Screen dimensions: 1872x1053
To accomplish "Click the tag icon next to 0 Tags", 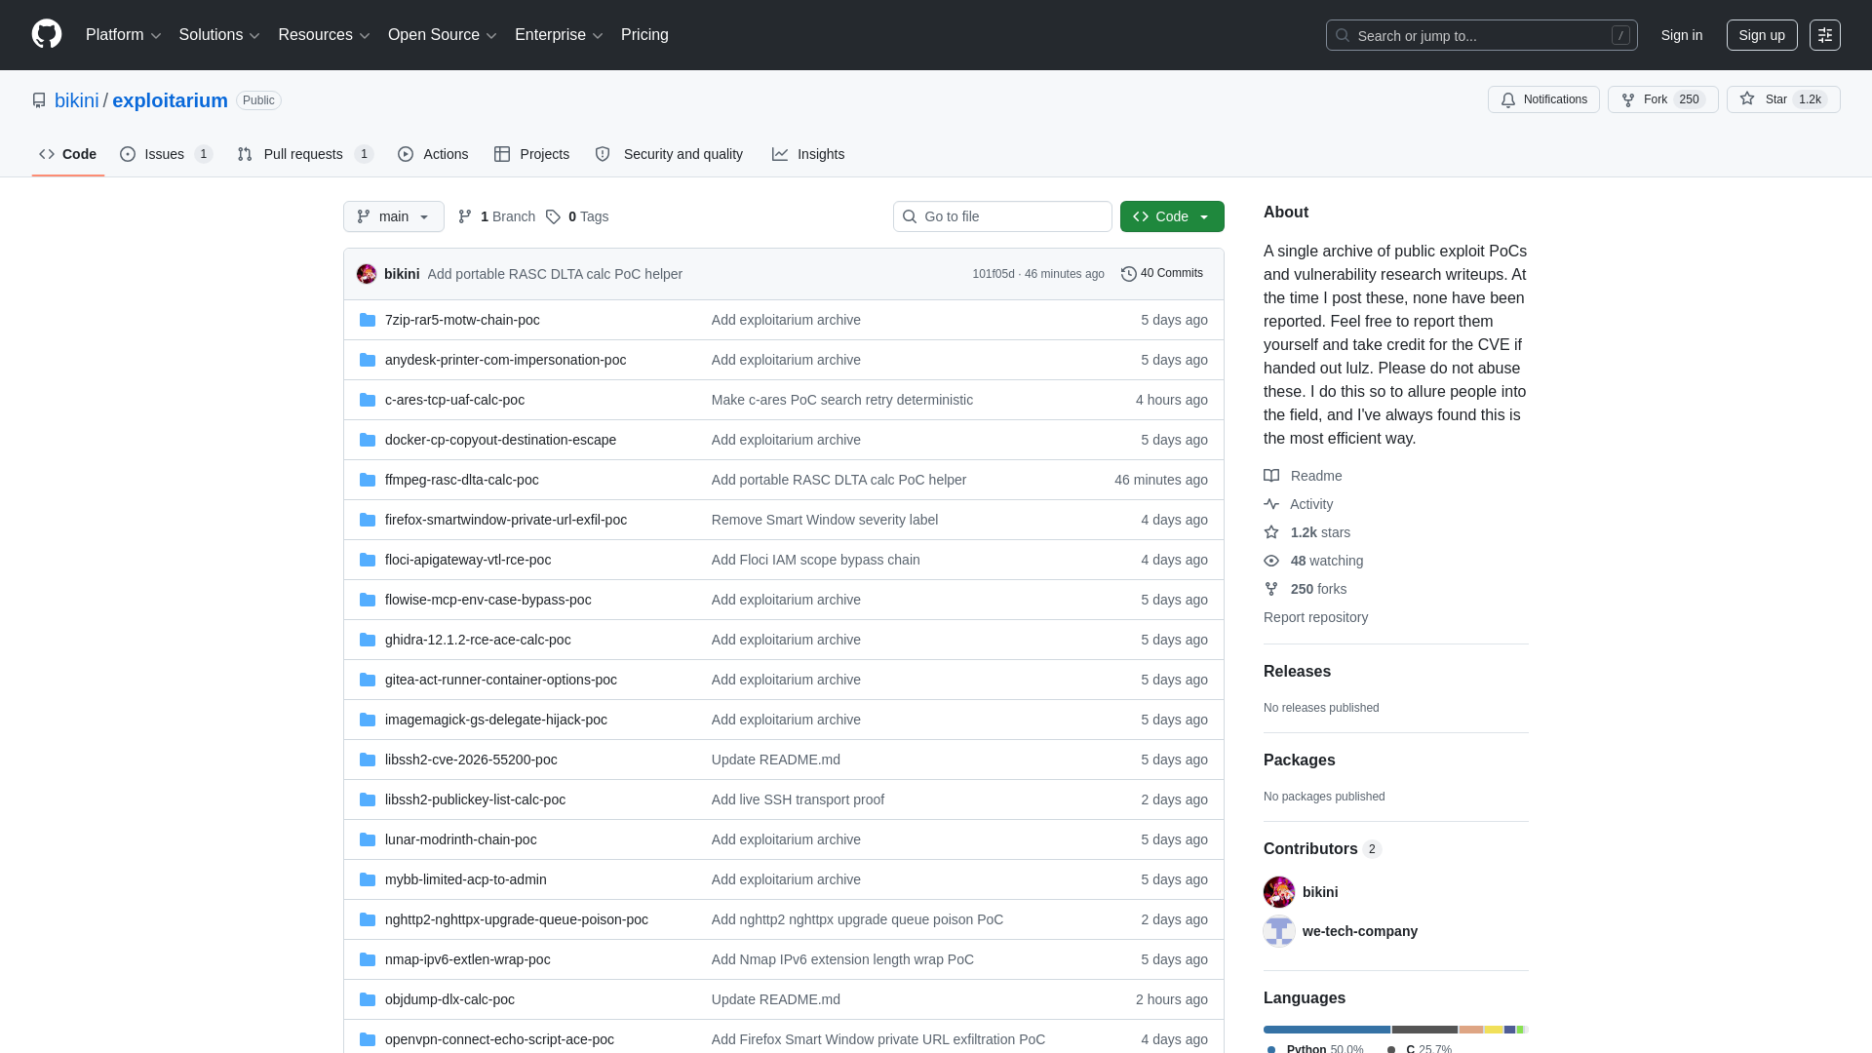I will point(553,216).
